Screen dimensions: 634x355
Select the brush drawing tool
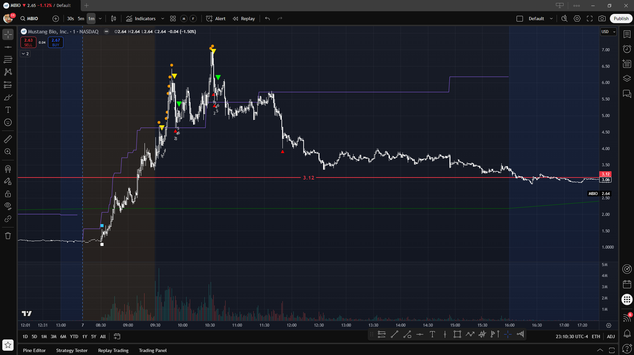click(8, 98)
